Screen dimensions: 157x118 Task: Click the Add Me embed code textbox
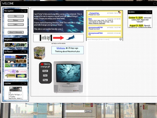coord(16,96)
